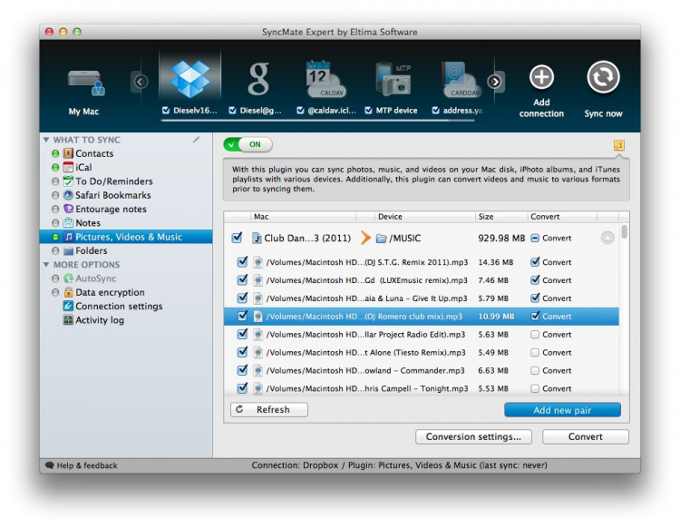680x528 pixels.
Task: Select Pictures, Videos & Music plugin
Action: (x=126, y=237)
